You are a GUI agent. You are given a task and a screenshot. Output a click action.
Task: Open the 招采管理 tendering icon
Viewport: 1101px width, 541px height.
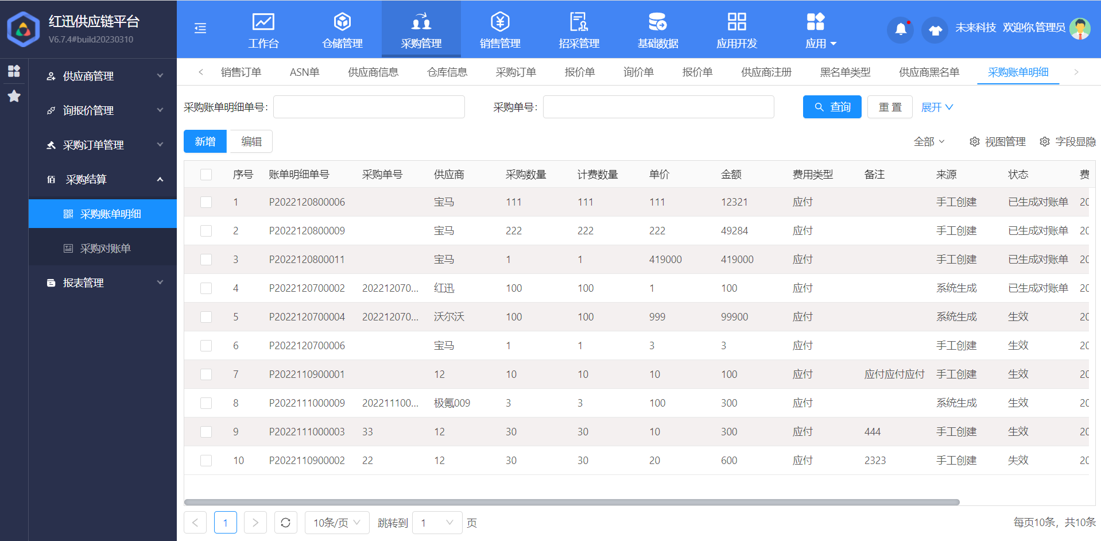(579, 22)
